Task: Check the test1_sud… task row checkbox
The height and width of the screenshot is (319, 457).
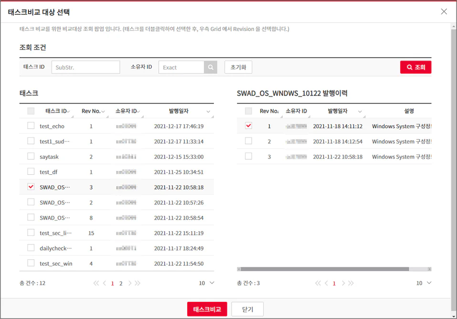Action: [x=31, y=141]
